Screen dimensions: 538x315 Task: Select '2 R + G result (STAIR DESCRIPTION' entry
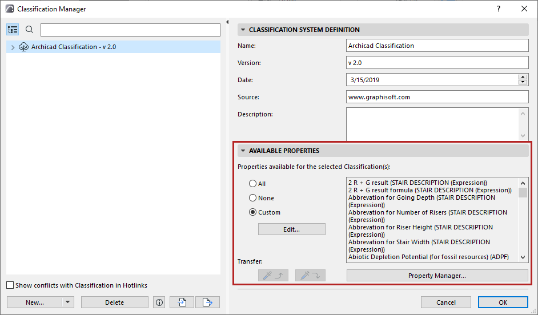click(417, 183)
